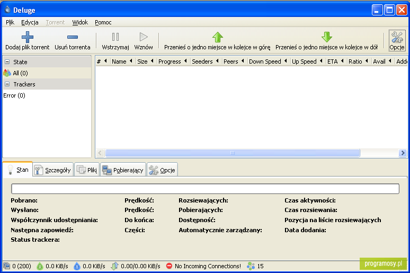Switch to the Szczegóły tab
The image size is (410, 273).
53,170
